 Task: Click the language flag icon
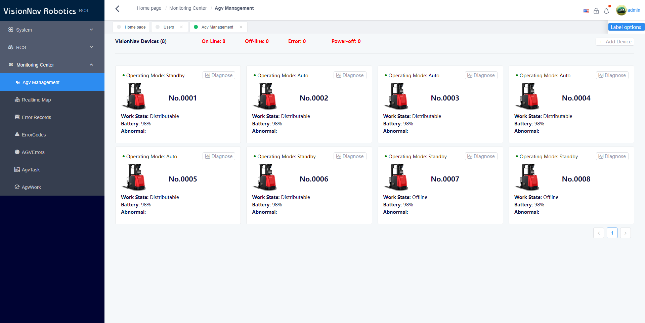[586, 11]
